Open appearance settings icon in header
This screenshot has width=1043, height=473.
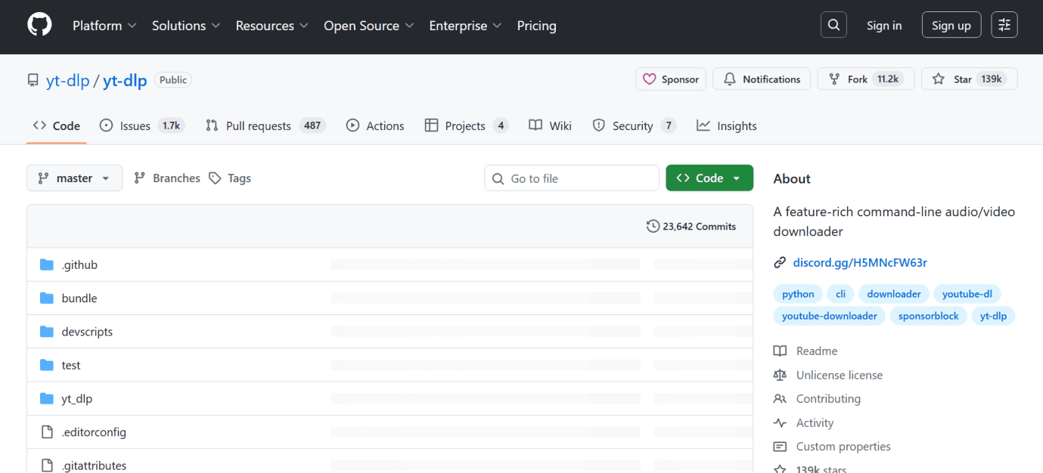coord(1004,25)
